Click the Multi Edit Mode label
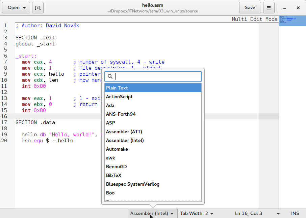Screen dimensions: 306x218 point(254,19)
